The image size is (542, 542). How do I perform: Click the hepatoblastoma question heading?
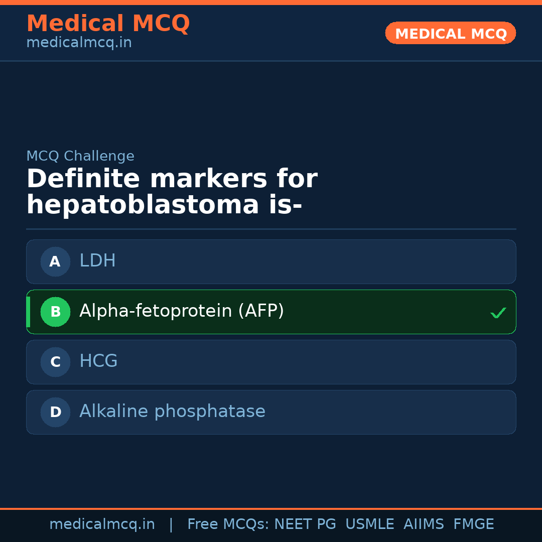pos(172,192)
